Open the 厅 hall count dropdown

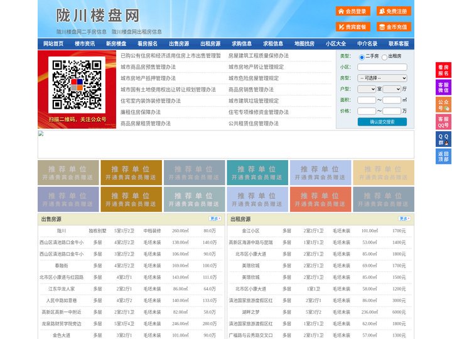[x=392, y=89]
